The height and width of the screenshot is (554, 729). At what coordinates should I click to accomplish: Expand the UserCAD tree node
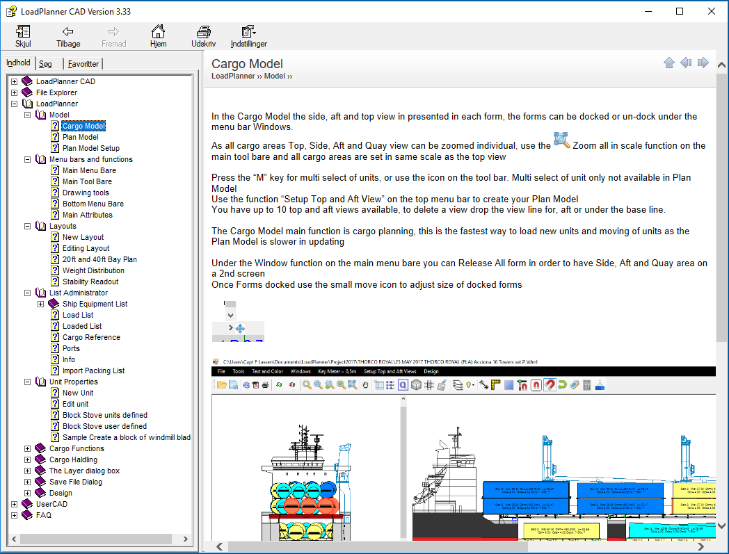pyautogui.click(x=15, y=504)
